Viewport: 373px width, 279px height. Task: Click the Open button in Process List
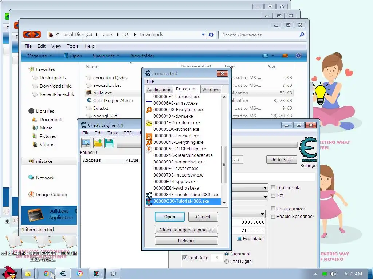pos(170,217)
